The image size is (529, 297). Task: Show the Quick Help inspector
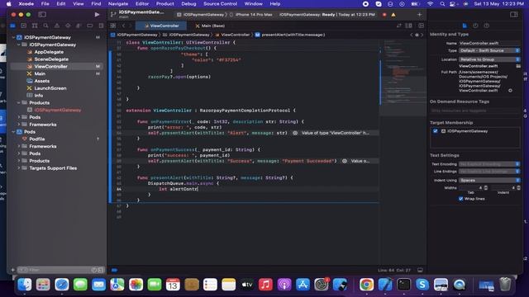point(486,26)
